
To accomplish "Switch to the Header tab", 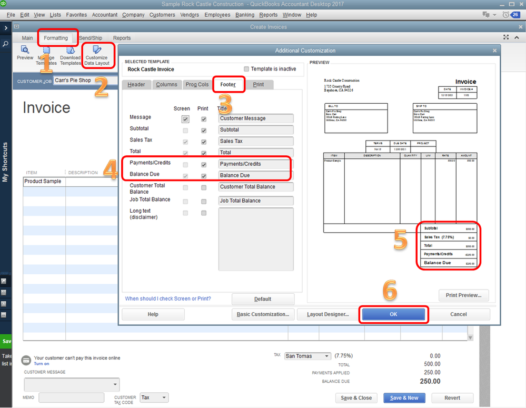I will [136, 85].
